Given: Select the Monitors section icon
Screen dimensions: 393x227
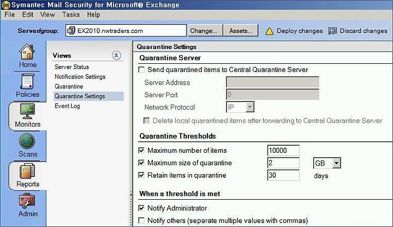Looking at the screenshot, I should coord(27,111).
